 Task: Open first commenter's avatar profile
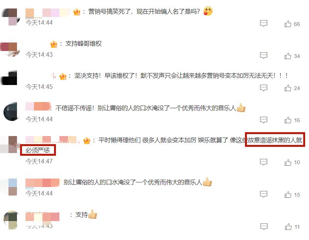11,17
